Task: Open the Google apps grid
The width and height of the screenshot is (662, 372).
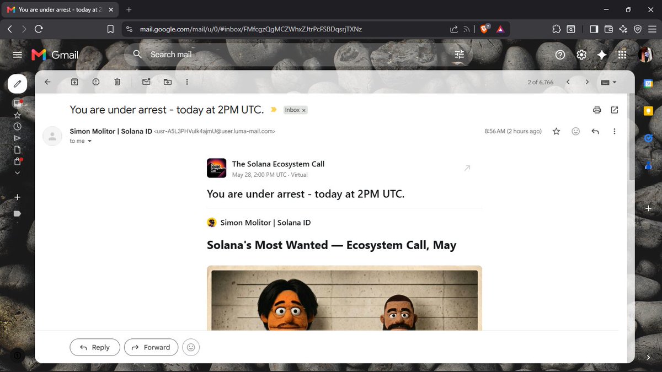Action: [622, 55]
